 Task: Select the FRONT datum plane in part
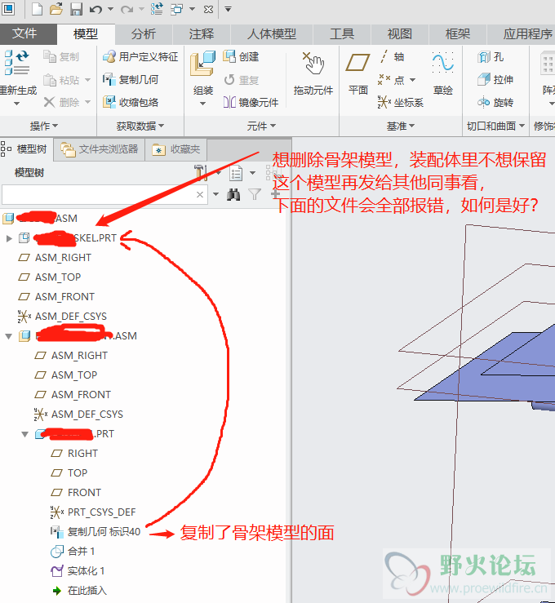(x=76, y=492)
